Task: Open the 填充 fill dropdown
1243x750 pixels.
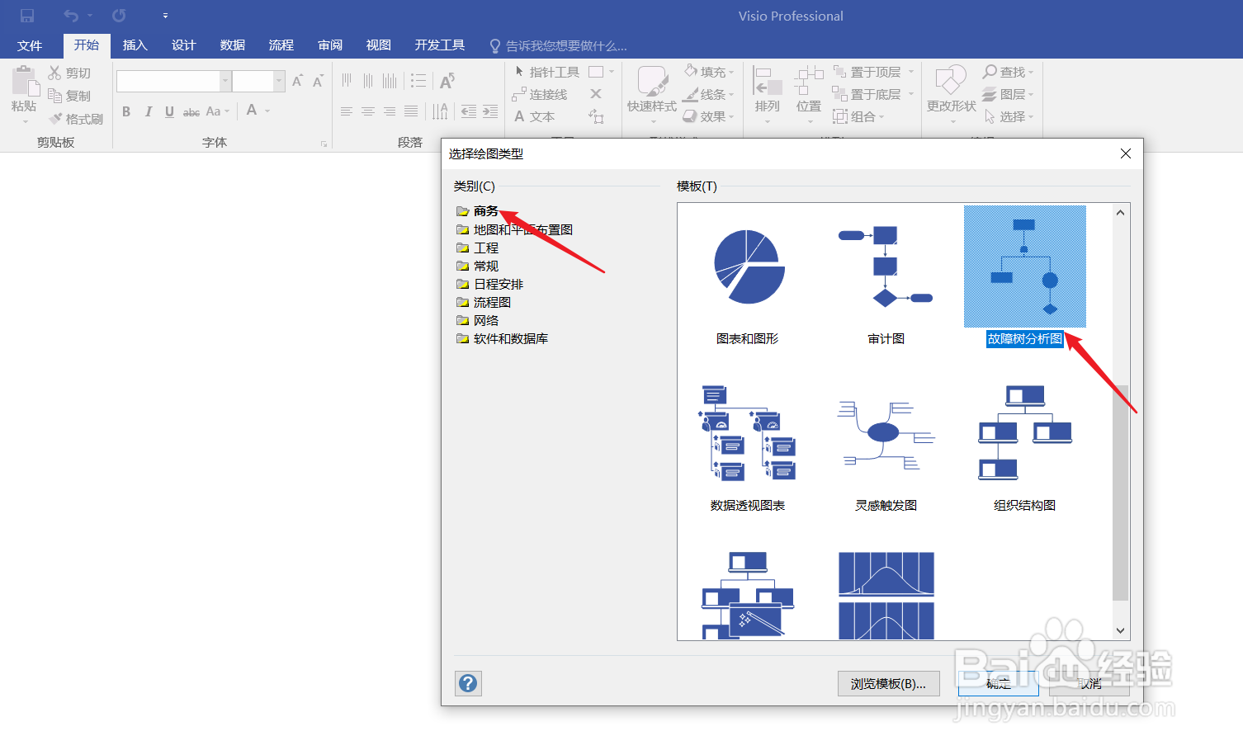Action: [709, 72]
